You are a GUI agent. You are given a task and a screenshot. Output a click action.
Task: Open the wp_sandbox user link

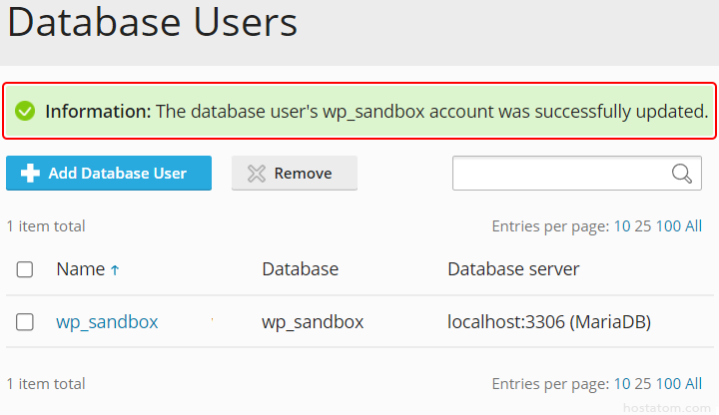tap(107, 322)
